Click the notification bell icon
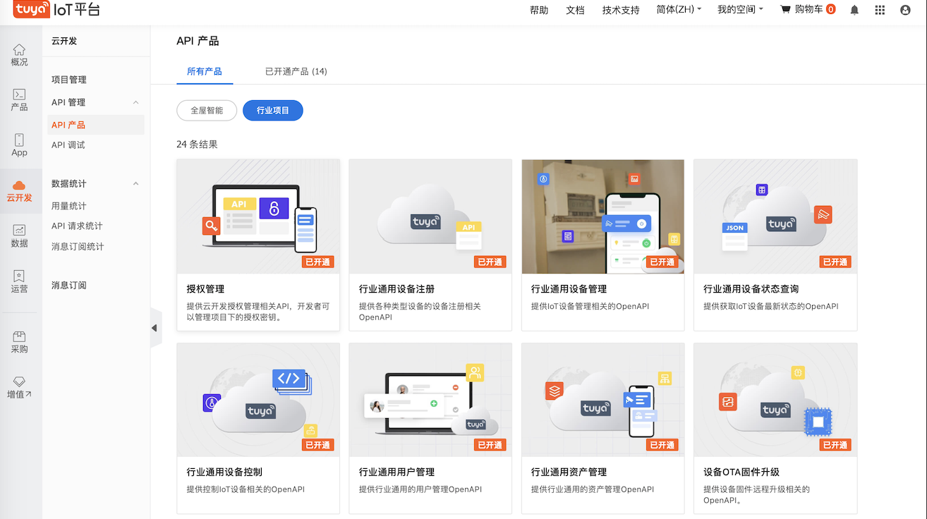 pos(854,10)
